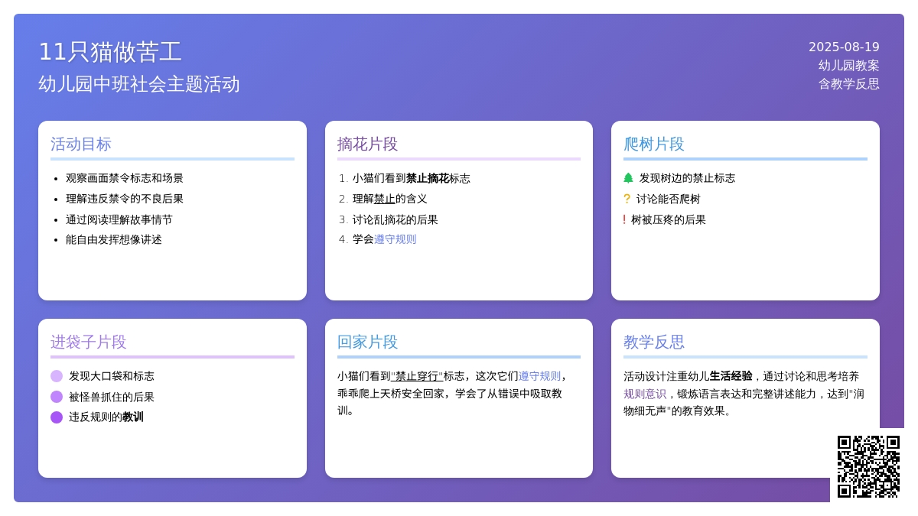Click the 回家片段 card heading

coord(368,342)
